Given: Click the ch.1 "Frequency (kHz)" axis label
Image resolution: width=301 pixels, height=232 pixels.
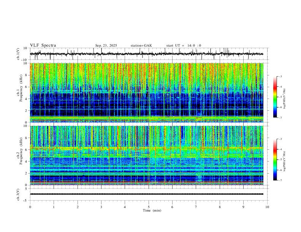Looking at the screenshot, I should tap(21, 88).
